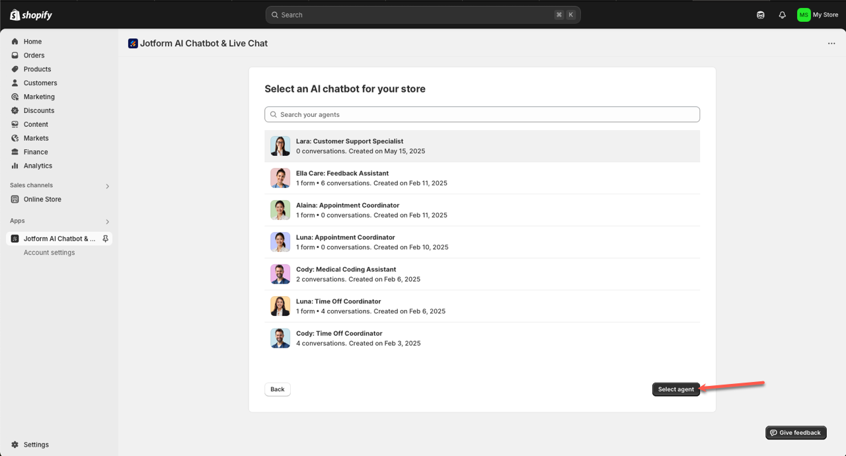
Task: Click the Jotform app logo in header
Action: click(133, 44)
